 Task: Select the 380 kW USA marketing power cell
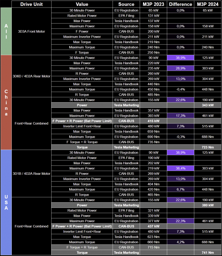click(208, 205)
